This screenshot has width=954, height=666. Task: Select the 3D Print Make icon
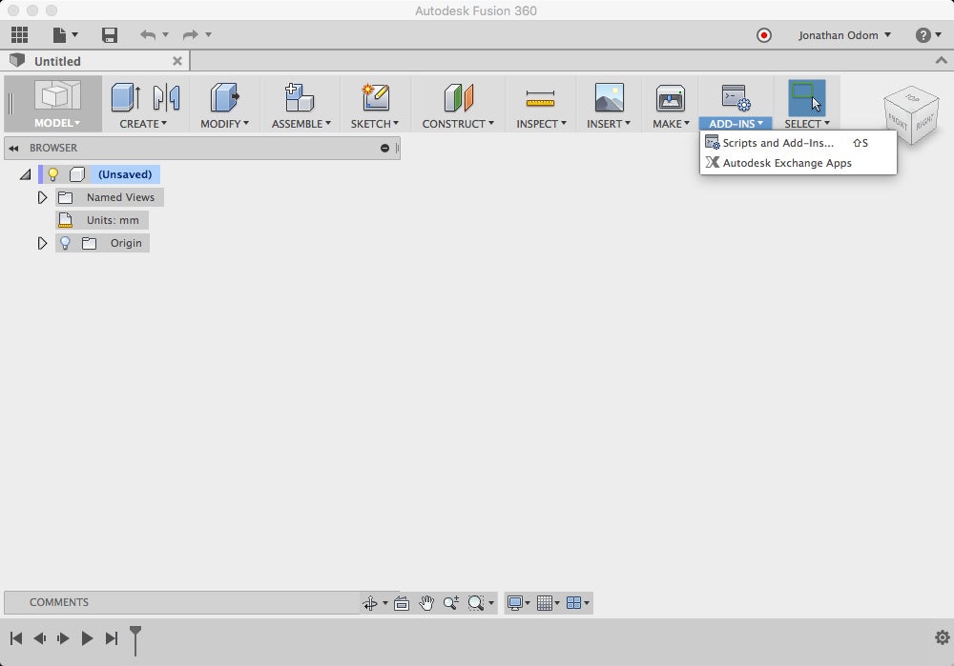pyautogui.click(x=671, y=97)
